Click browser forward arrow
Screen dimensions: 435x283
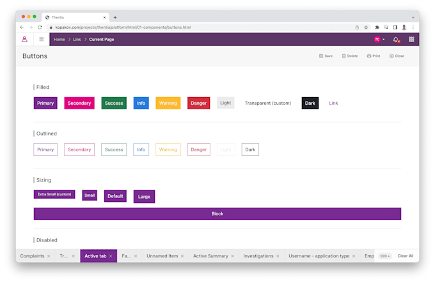31,27
